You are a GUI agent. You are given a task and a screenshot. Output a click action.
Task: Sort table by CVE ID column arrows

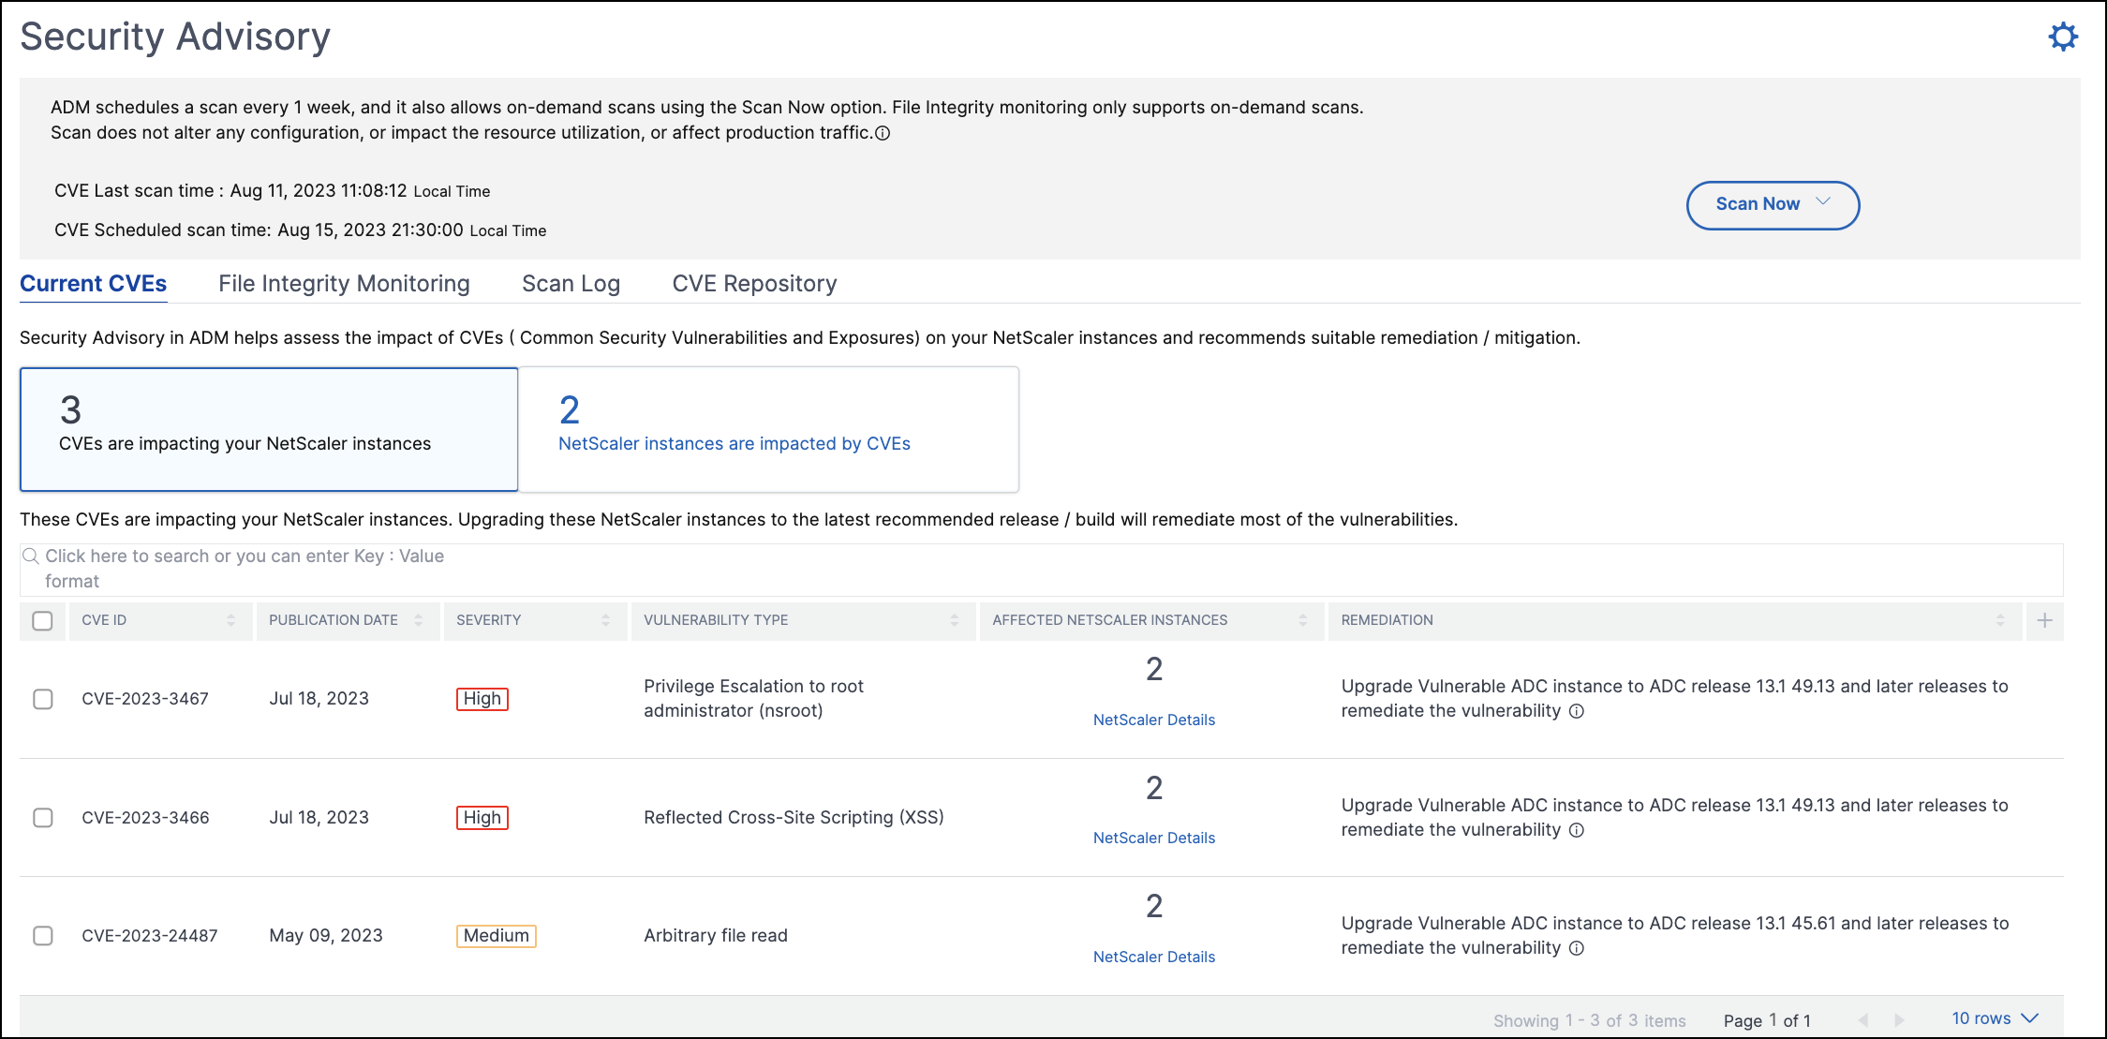point(230,620)
